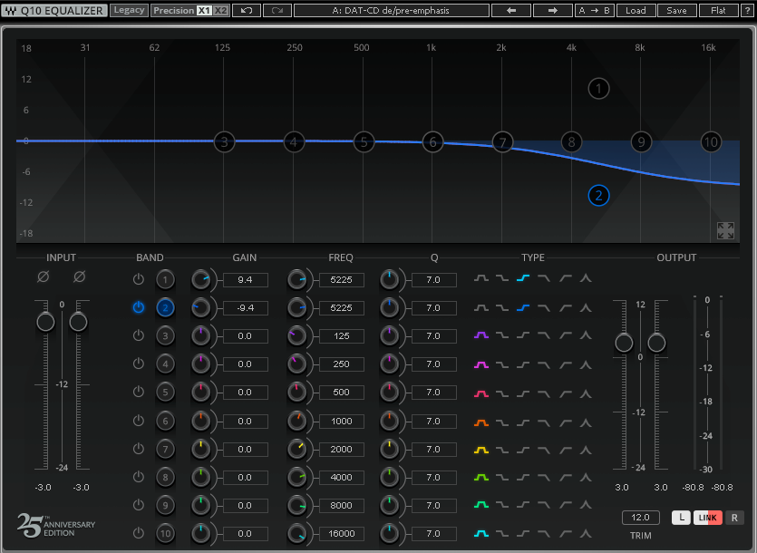Screen dimensions: 757x553
Task: Click band 2 frequency knob
Action: 297,307
